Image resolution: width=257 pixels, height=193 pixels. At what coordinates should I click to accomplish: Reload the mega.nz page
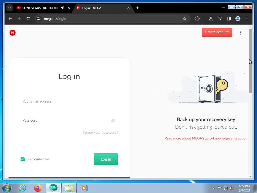28,19
